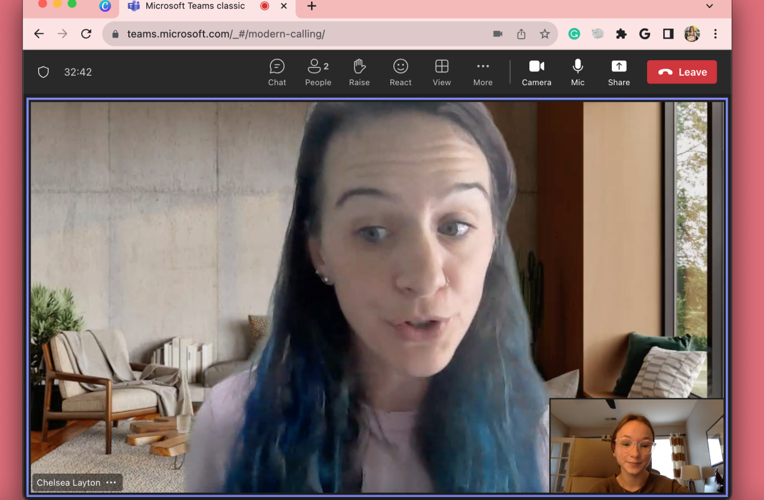
Task: Raise your hand in the meeting
Action: tap(359, 72)
